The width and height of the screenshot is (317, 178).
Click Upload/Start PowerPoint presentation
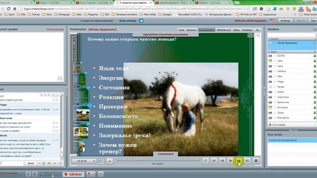point(165,35)
